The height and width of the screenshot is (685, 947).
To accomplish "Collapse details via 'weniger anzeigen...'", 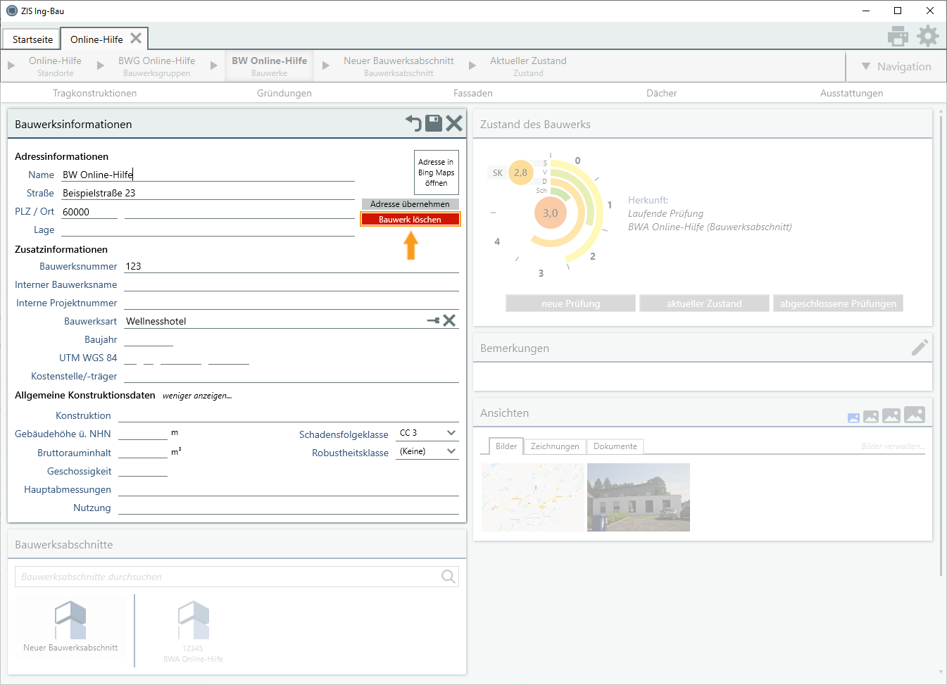I will click(197, 396).
